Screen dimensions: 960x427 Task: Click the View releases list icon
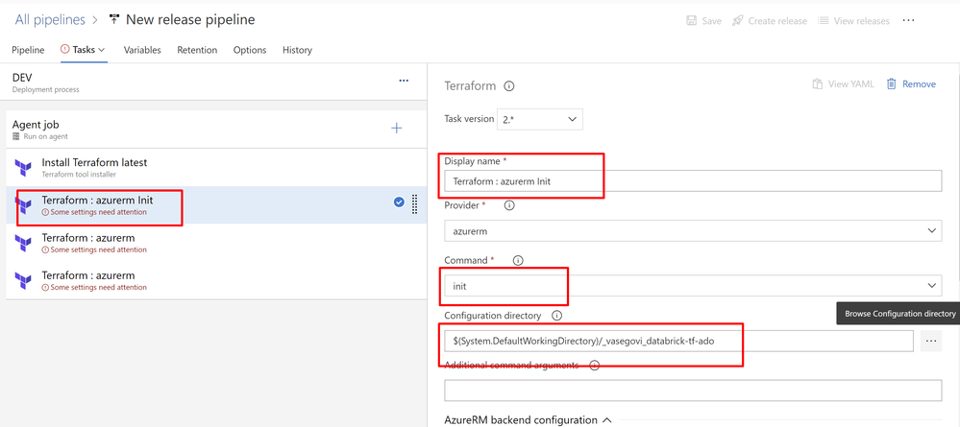click(824, 21)
